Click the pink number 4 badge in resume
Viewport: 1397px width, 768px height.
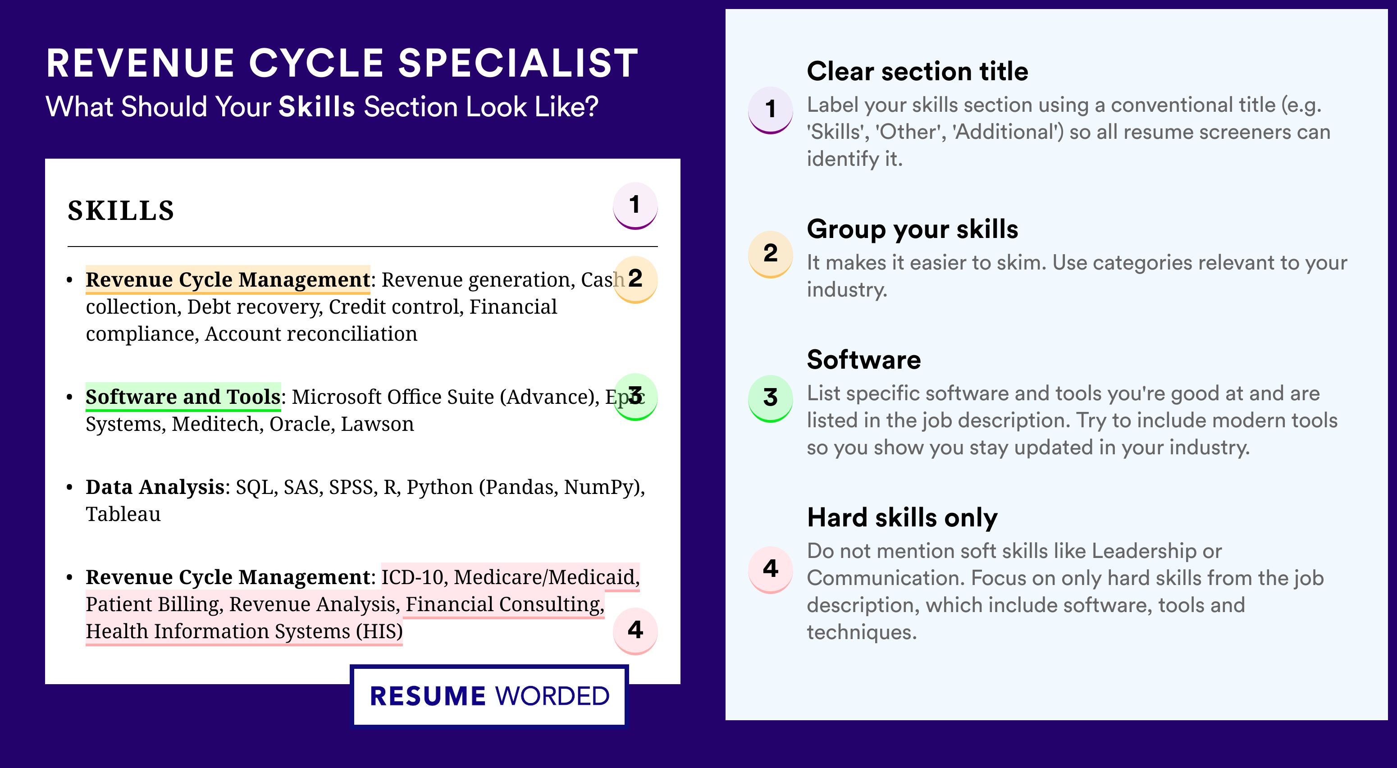[x=635, y=631]
